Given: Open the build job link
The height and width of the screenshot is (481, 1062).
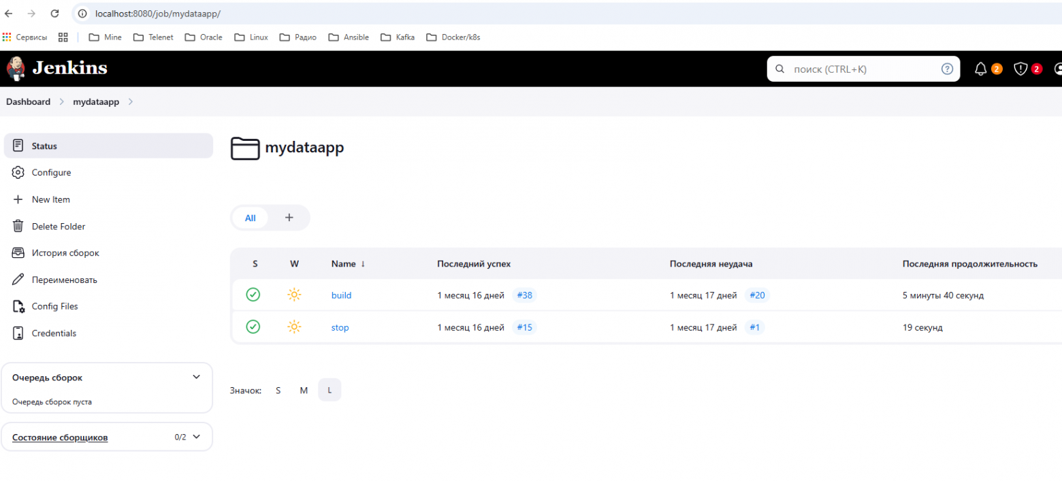Looking at the screenshot, I should (x=341, y=295).
